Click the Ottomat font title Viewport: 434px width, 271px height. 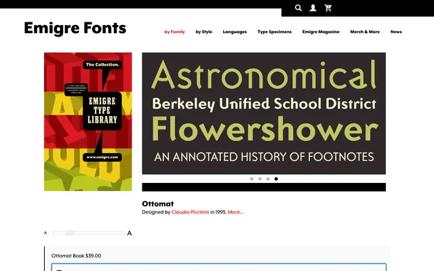[158, 204]
